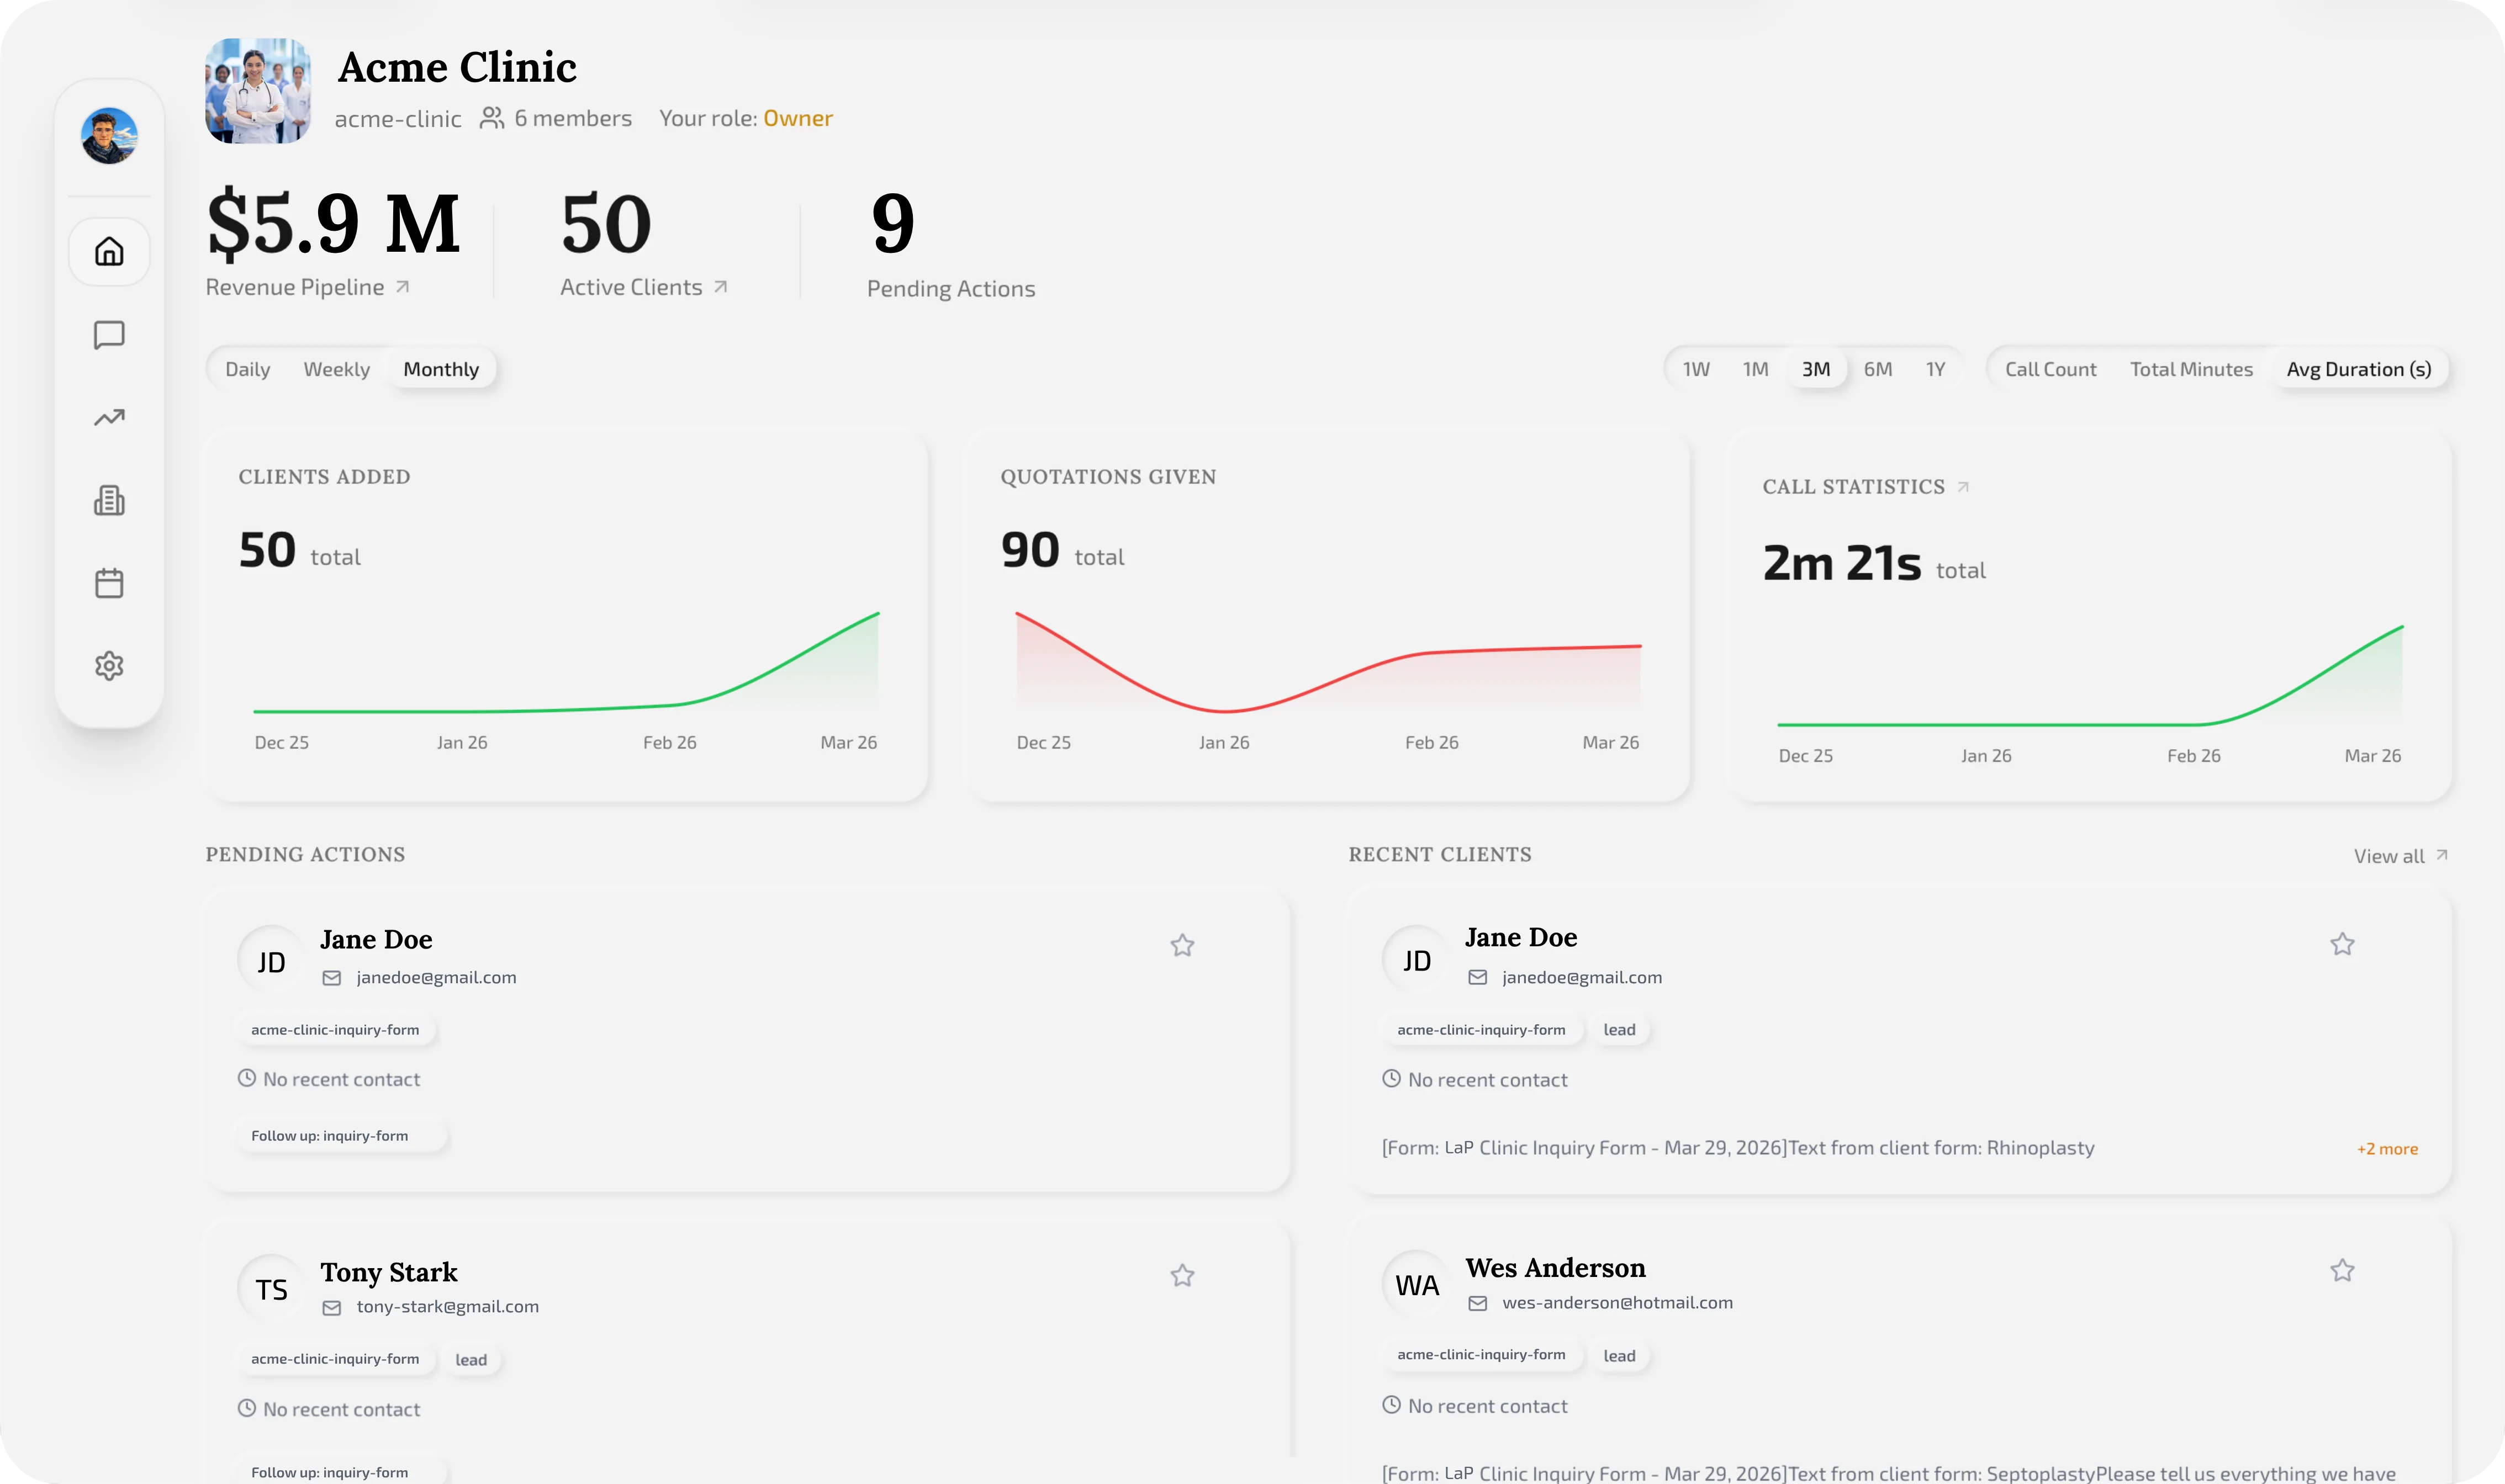
Task: Favorite Wes Anderson with the star icon
Action: tap(2341, 1270)
